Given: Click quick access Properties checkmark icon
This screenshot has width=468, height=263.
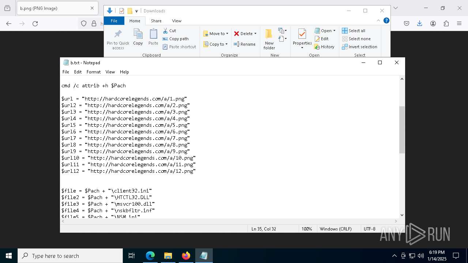Looking at the screenshot, I should click(122, 11).
